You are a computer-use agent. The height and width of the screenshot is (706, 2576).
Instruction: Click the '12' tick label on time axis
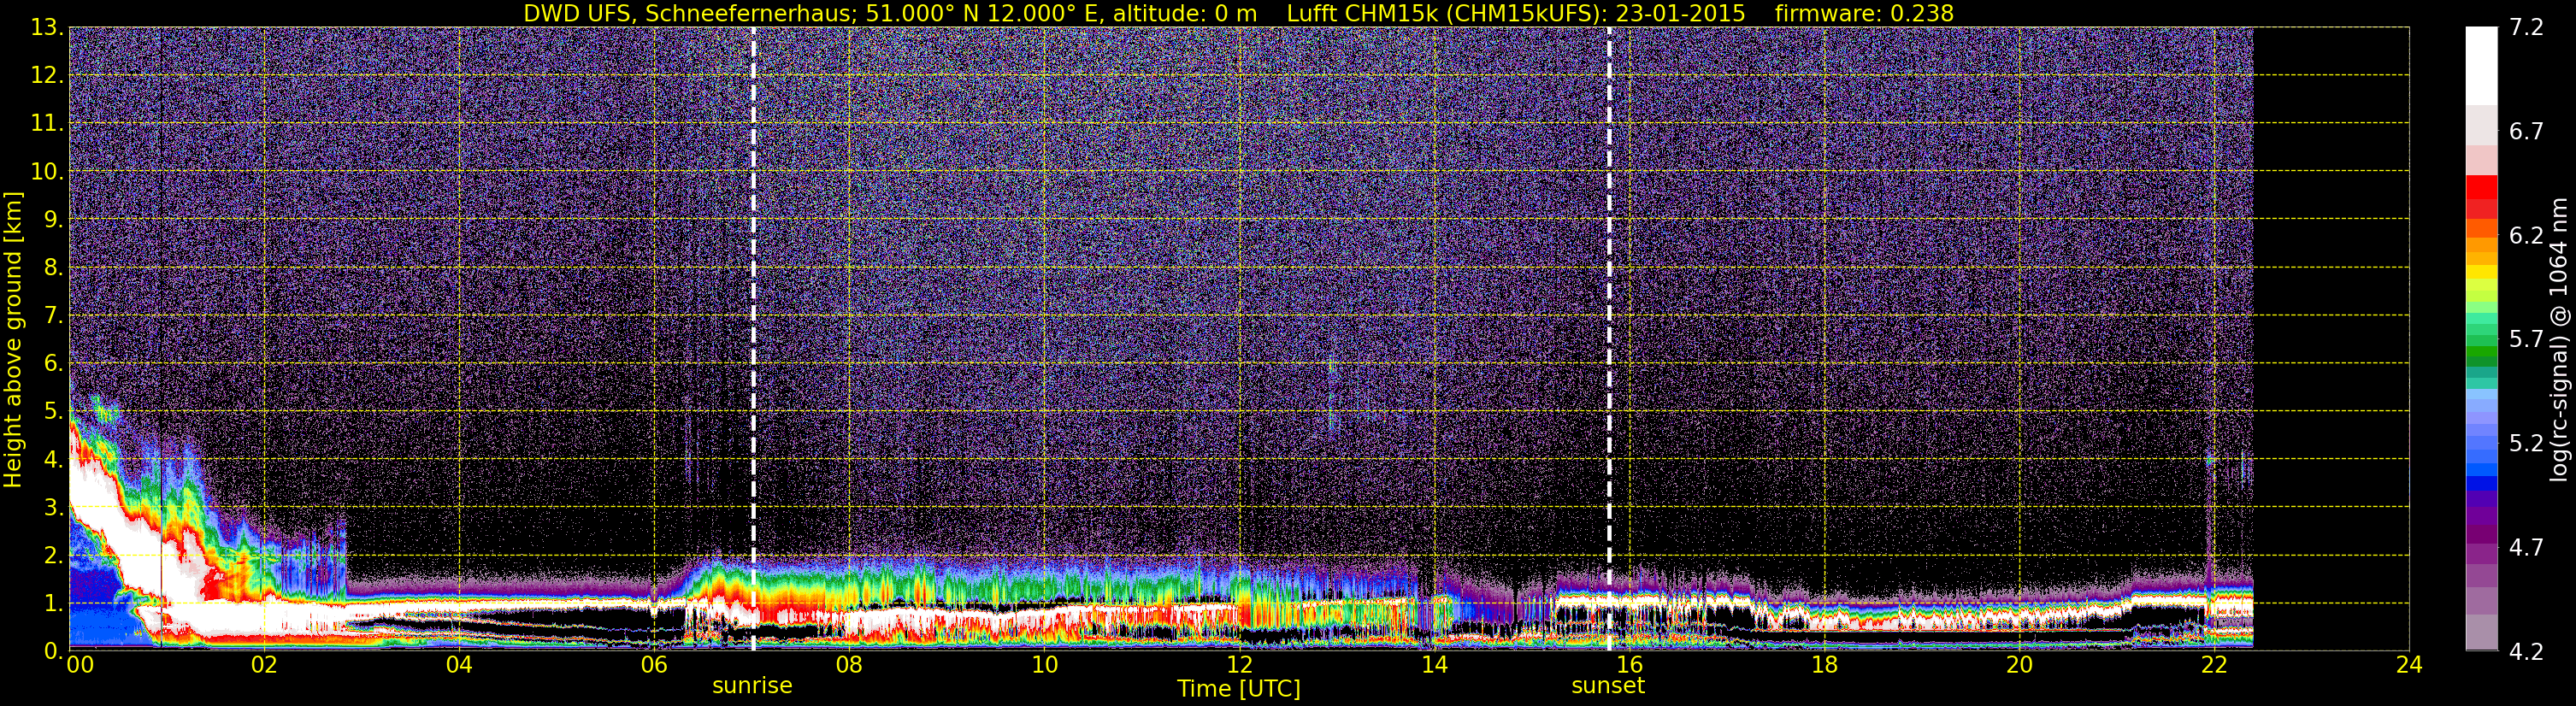coord(1239,665)
